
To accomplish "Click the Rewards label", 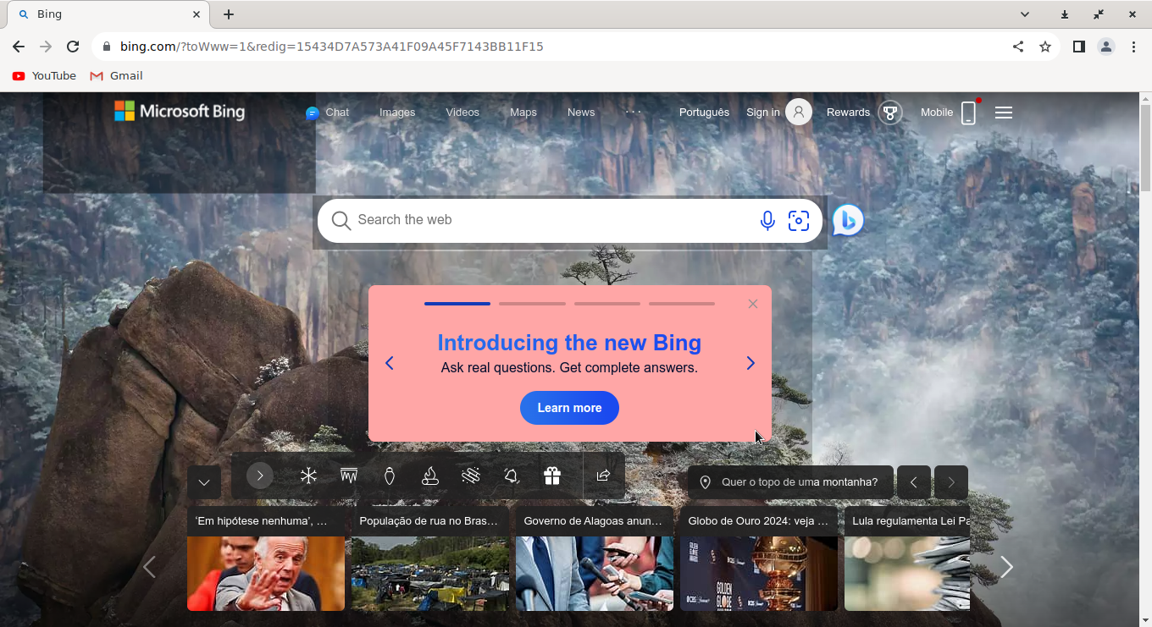I will click(x=848, y=113).
